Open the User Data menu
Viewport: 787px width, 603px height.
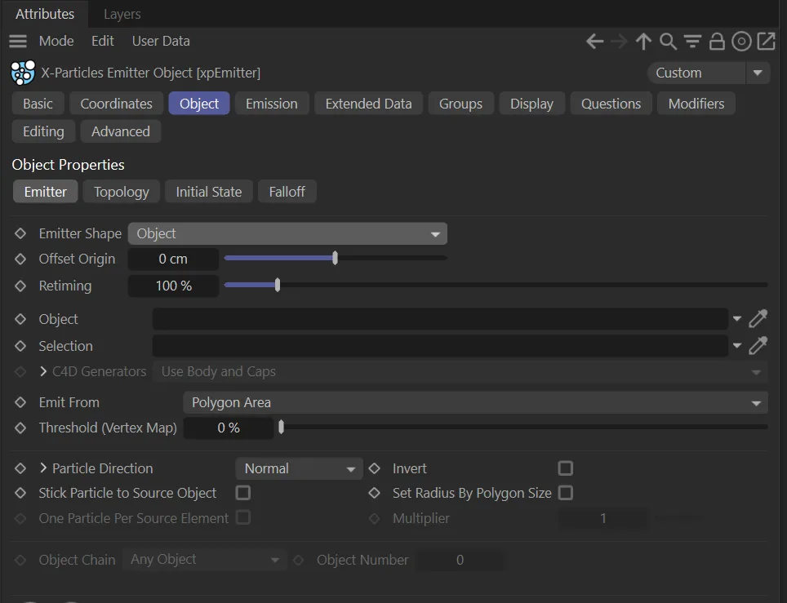pyautogui.click(x=161, y=41)
